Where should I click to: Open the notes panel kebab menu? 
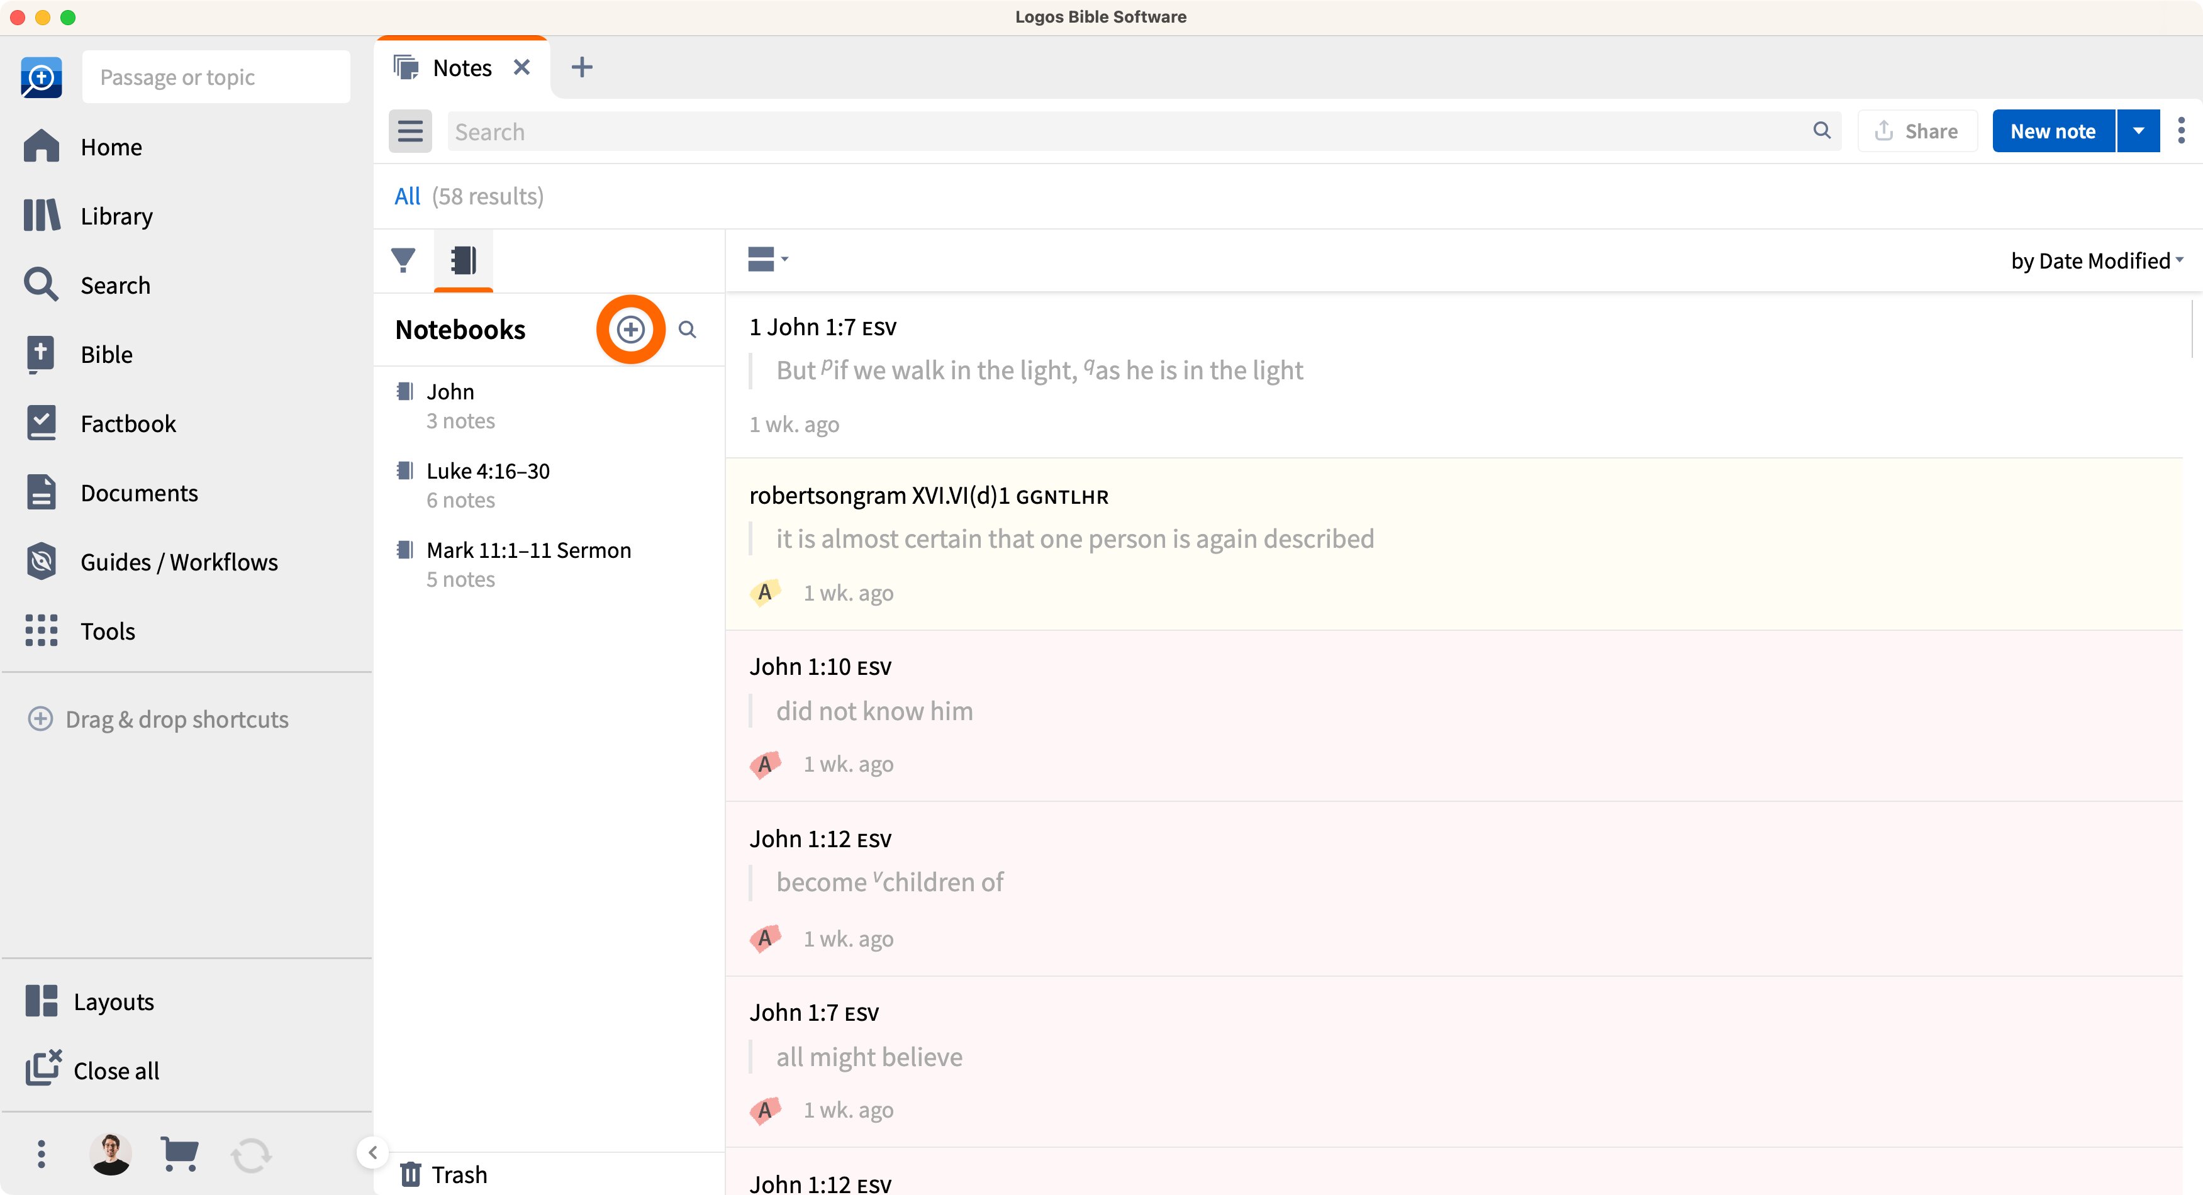(x=2181, y=130)
